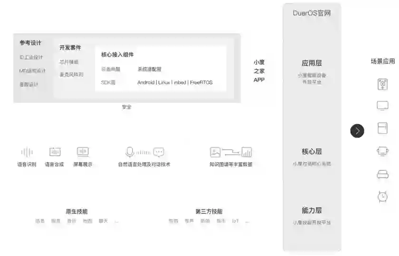Screen dimensions: 399x256
Task: Click the TV screen scene icon
Action: tap(382, 106)
